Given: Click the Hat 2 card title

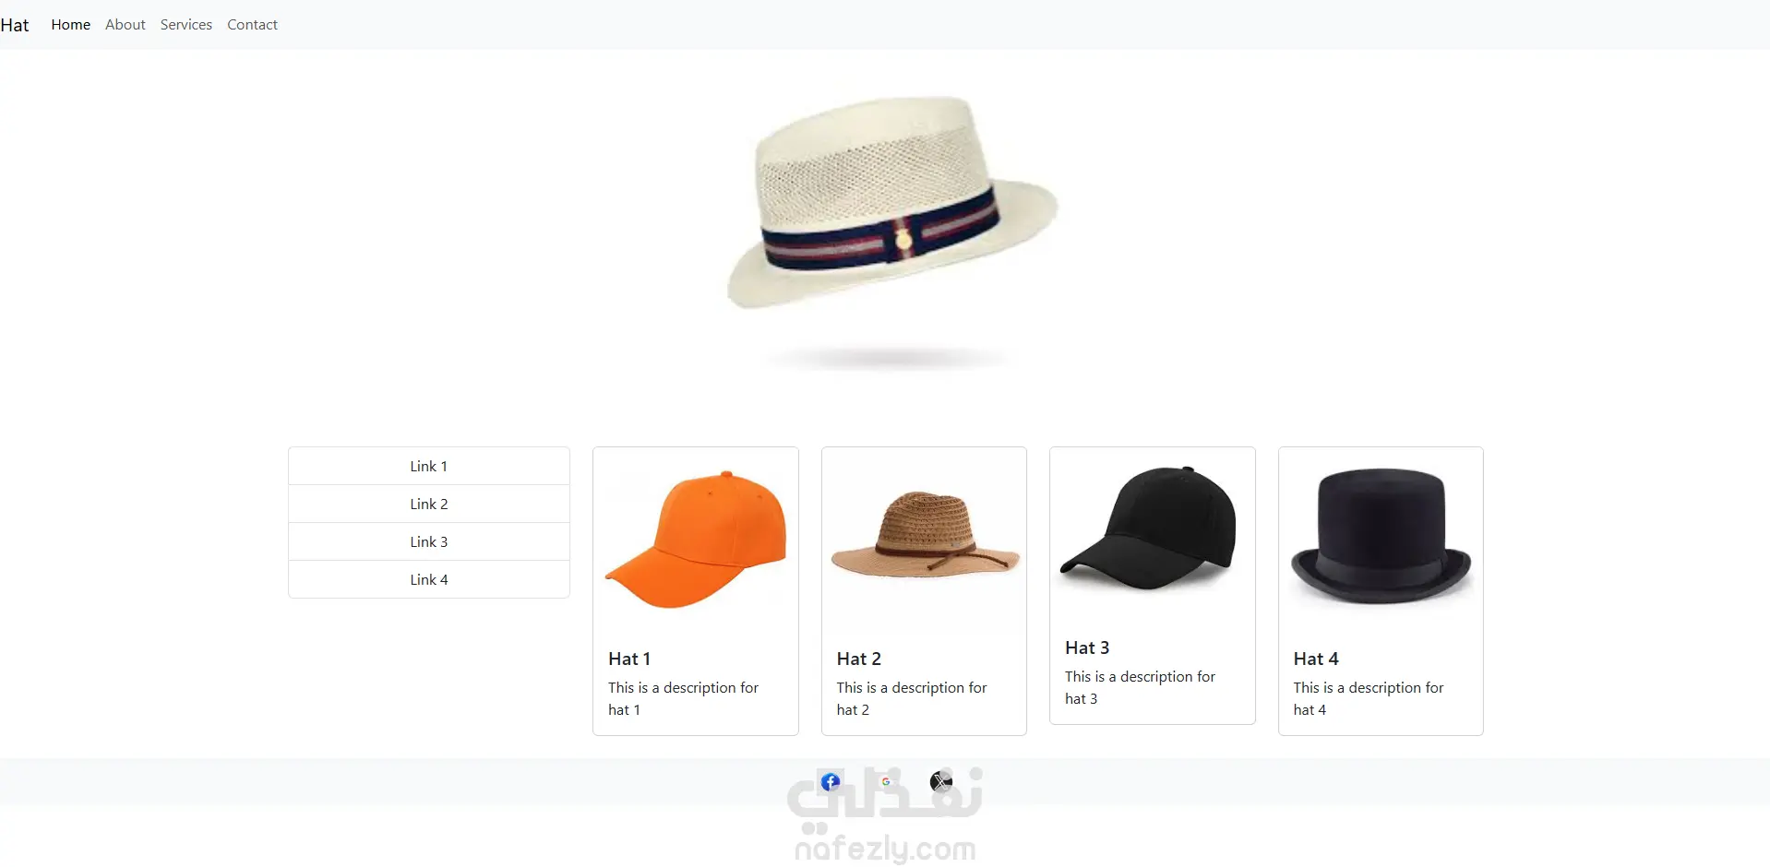Looking at the screenshot, I should click(859, 659).
